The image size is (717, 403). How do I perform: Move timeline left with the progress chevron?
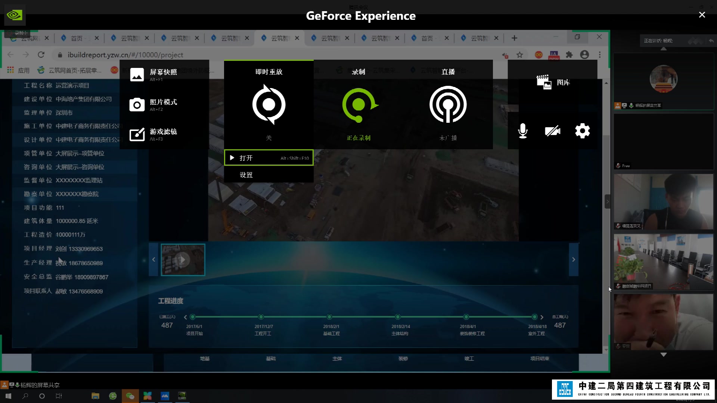[x=185, y=317]
